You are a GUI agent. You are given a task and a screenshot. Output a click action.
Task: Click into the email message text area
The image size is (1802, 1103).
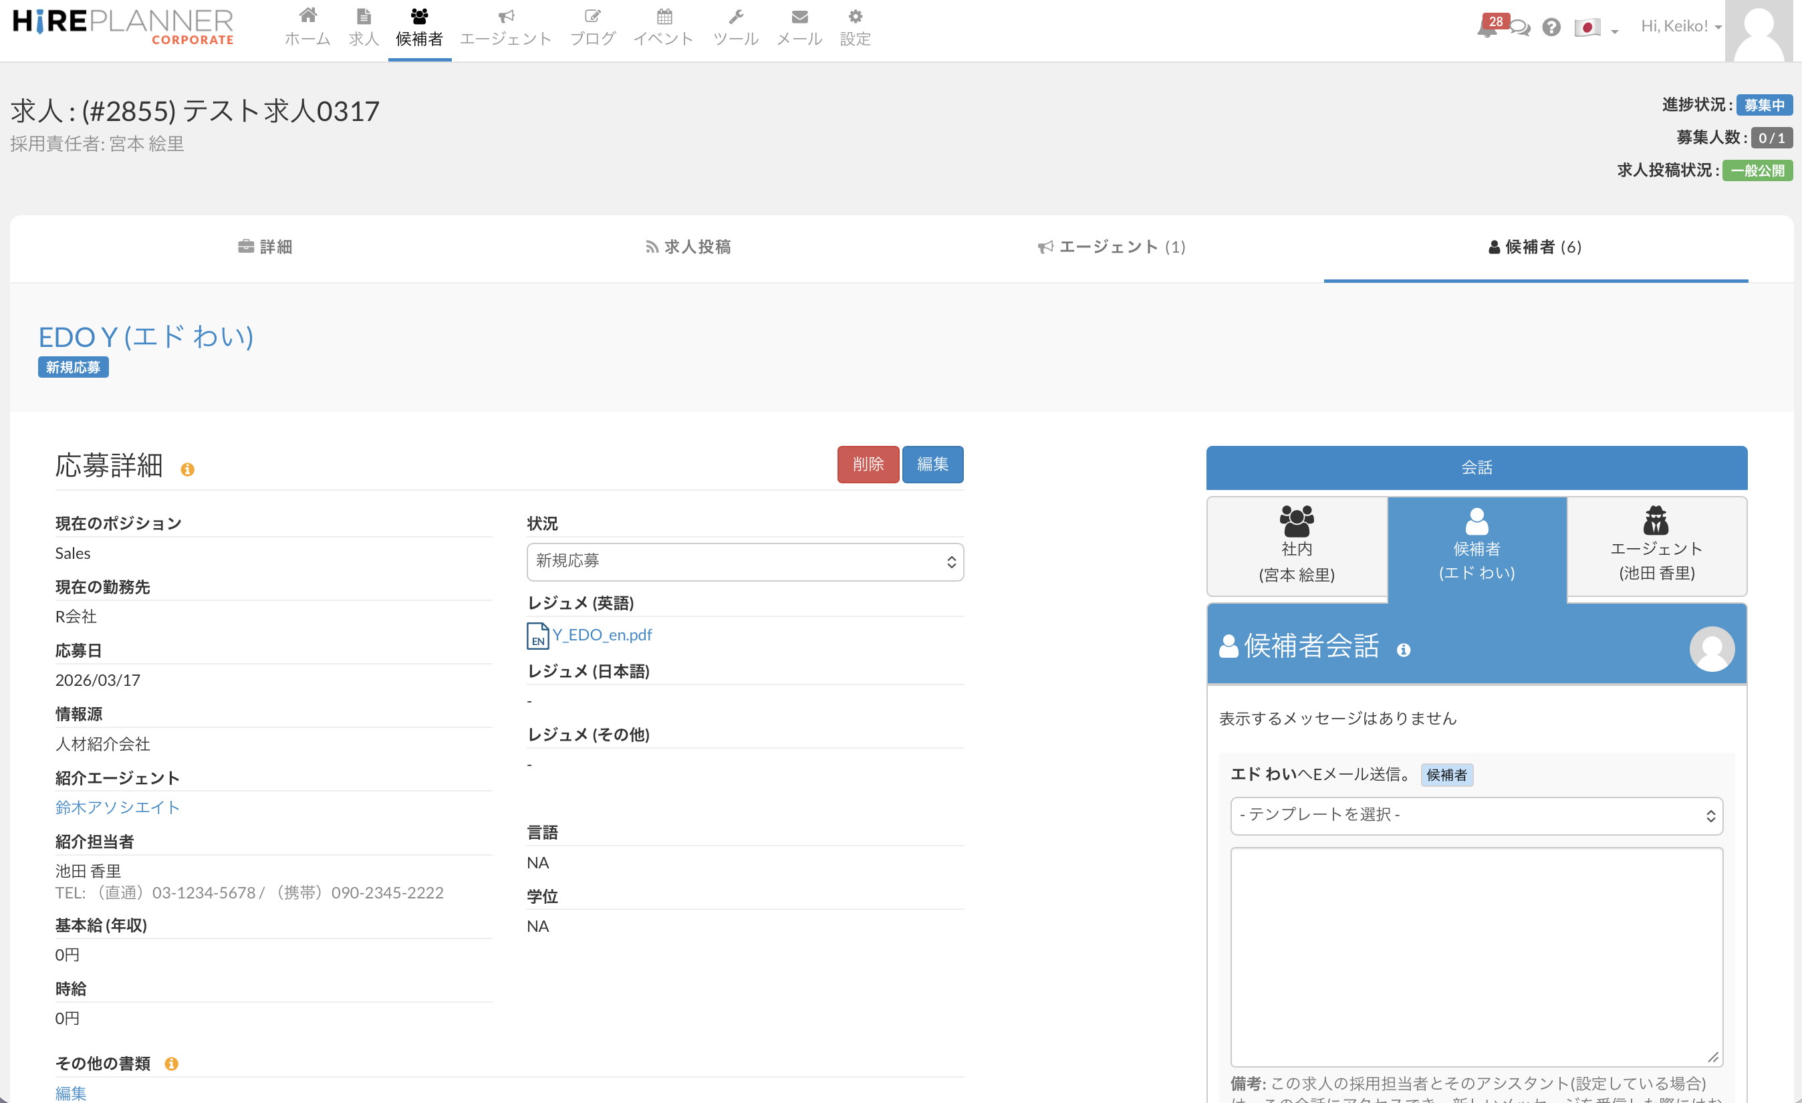pyautogui.click(x=1476, y=956)
